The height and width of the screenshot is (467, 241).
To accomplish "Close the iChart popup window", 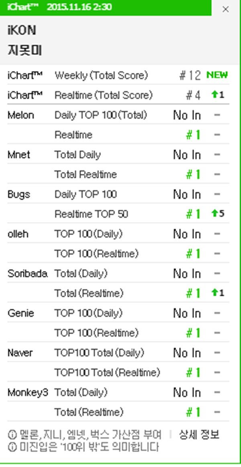I will [x=226, y=9].
